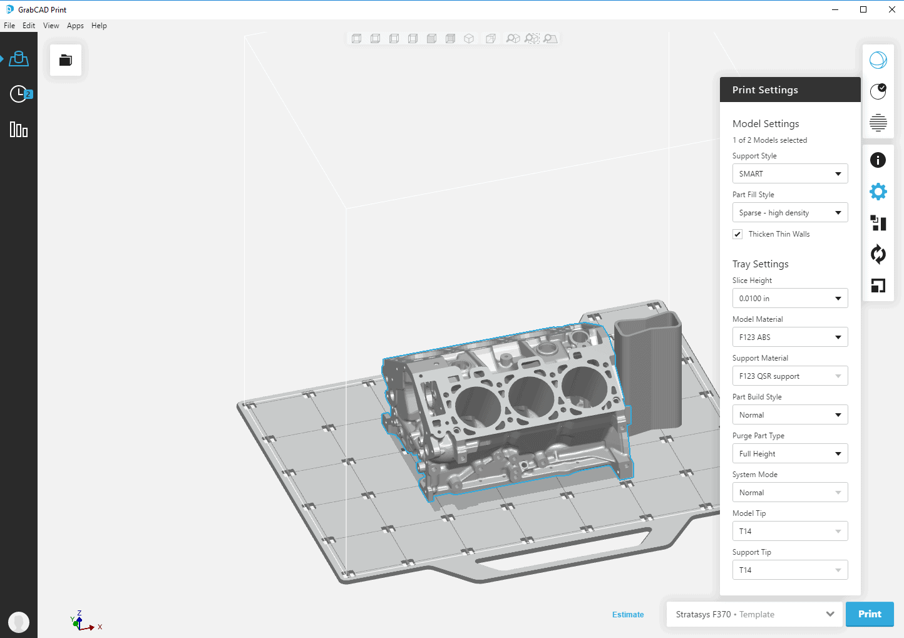Open the Stratasys F370 printer selector
The height and width of the screenshot is (638, 904).
pos(754,614)
